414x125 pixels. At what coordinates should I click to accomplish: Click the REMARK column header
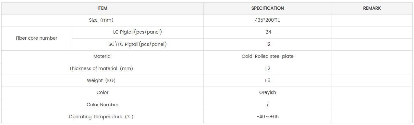(x=372, y=8)
